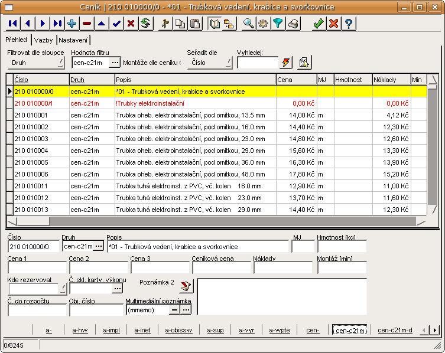Viewport: 445px width, 353px height.
Task: Switch to the Nastavení tab
Action: coord(73,40)
